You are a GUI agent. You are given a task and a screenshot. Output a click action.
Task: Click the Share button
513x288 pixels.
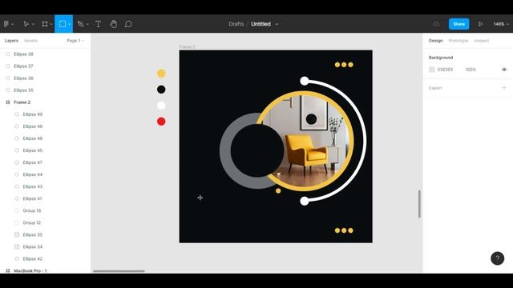pyautogui.click(x=458, y=24)
